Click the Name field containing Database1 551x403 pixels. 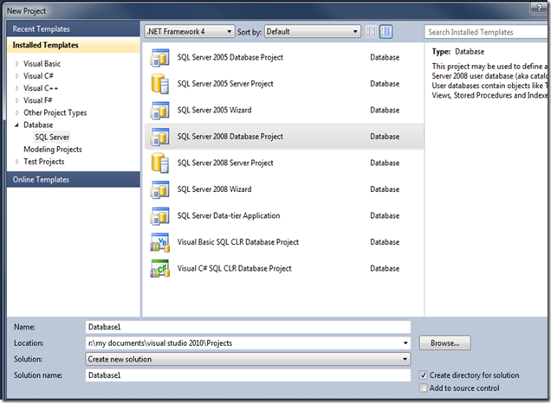(x=248, y=327)
